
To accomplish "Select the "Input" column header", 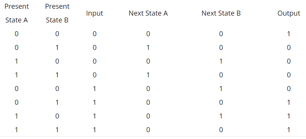I will pos(95,13).
